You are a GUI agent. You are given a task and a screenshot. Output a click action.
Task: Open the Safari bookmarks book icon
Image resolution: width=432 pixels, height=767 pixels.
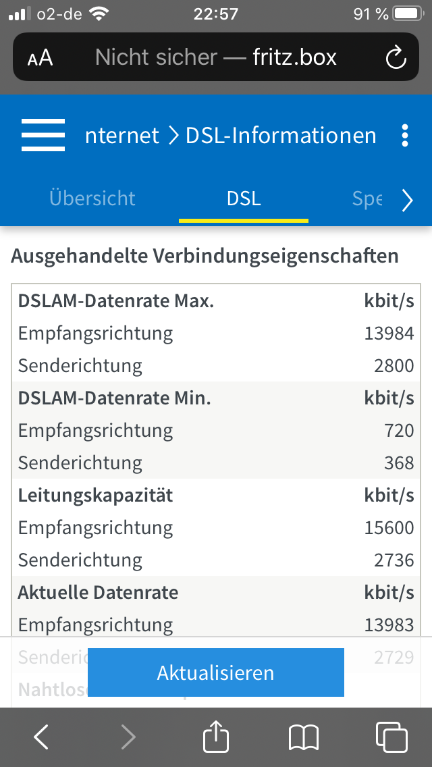click(x=303, y=738)
